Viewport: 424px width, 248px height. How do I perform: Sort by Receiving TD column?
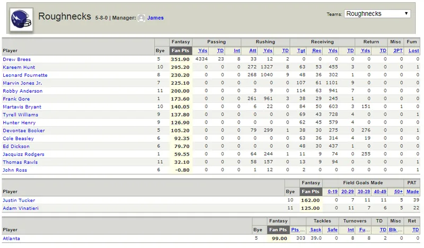click(x=351, y=50)
